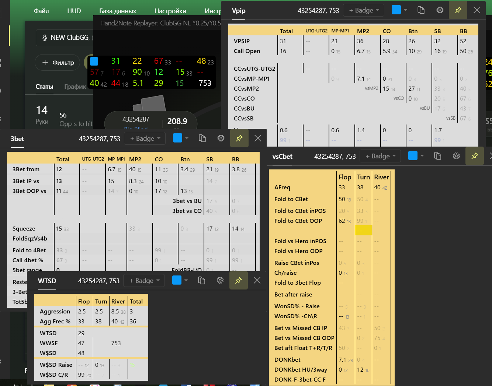492x386 pixels.
Task: Copy stats in the vsCbet popup
Action: pos(437,156)
